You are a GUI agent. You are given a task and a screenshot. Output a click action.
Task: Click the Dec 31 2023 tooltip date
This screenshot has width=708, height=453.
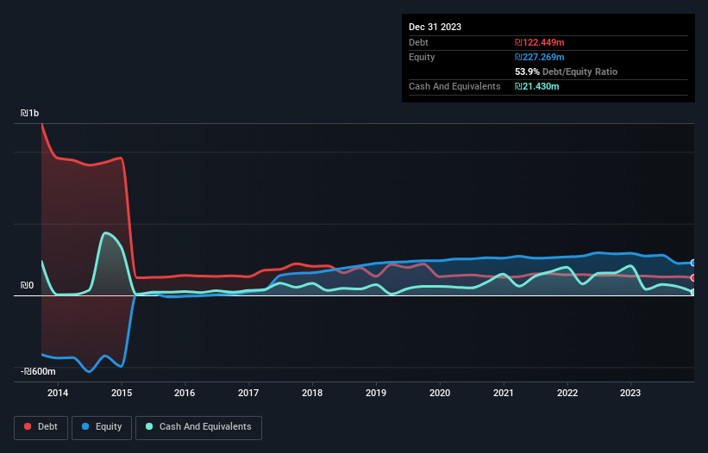point(435,27)
